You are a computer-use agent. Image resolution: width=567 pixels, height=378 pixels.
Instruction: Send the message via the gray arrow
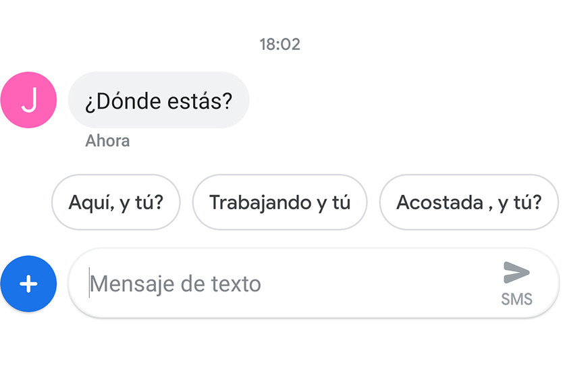(516, 273)
